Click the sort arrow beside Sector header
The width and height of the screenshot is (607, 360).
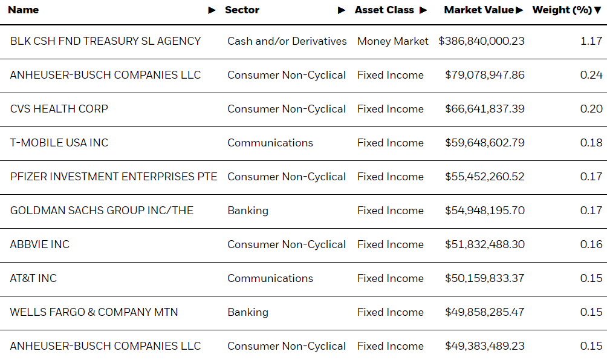(342, 10)
